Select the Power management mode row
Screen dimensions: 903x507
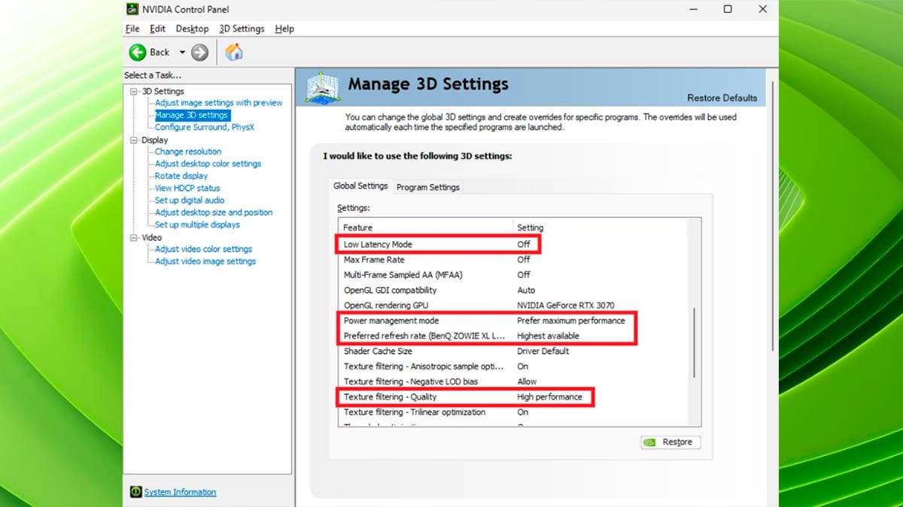pyautogui.click(x=512, y=321)
